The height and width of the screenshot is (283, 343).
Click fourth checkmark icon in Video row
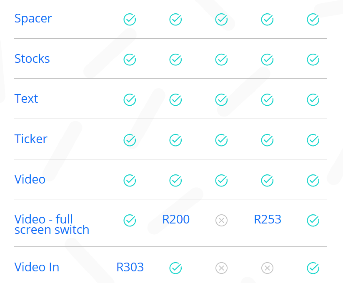[x=267, y=180]
